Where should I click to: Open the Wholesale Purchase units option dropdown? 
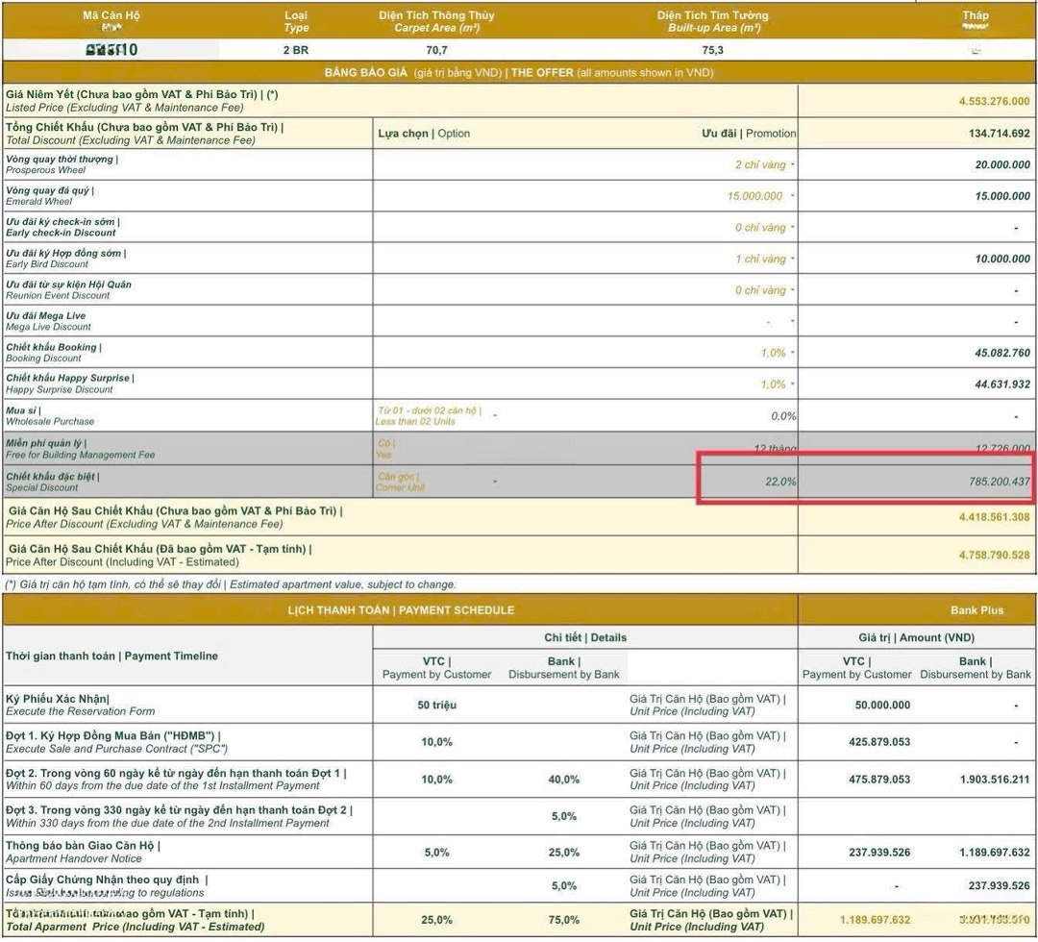pyautogui.click(x=494, y=415)
